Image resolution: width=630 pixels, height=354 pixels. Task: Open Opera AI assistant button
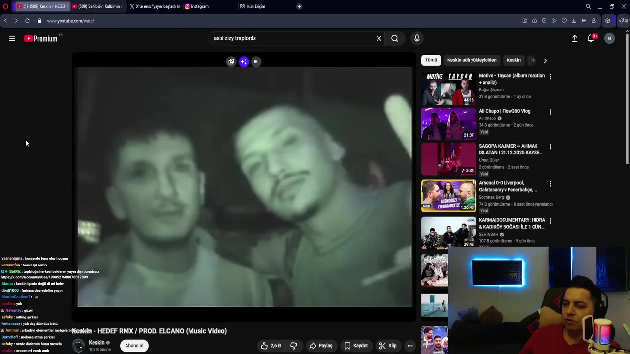(623, 21)
